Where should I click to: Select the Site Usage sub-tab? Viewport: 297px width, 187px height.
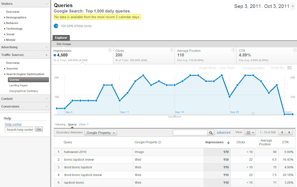[64, 44]
